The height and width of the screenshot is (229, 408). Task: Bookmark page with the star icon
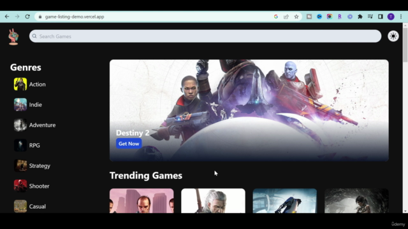296,17
